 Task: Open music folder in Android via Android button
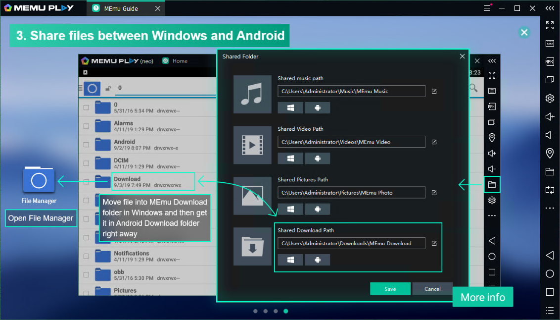pyautogui.click(x=318, y=107)
